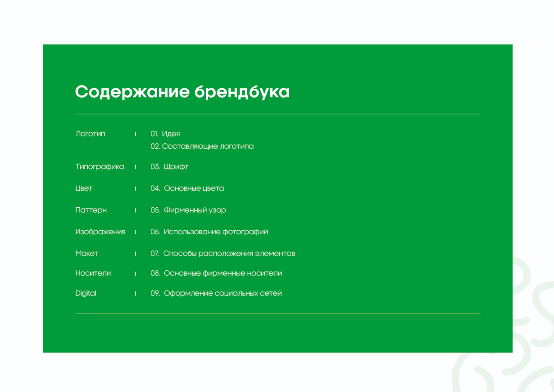Image resolution: width=554 pixels, height=392 pixels.
Task: Open '02. Составляющие логотипа' entry
Action: 202,146
